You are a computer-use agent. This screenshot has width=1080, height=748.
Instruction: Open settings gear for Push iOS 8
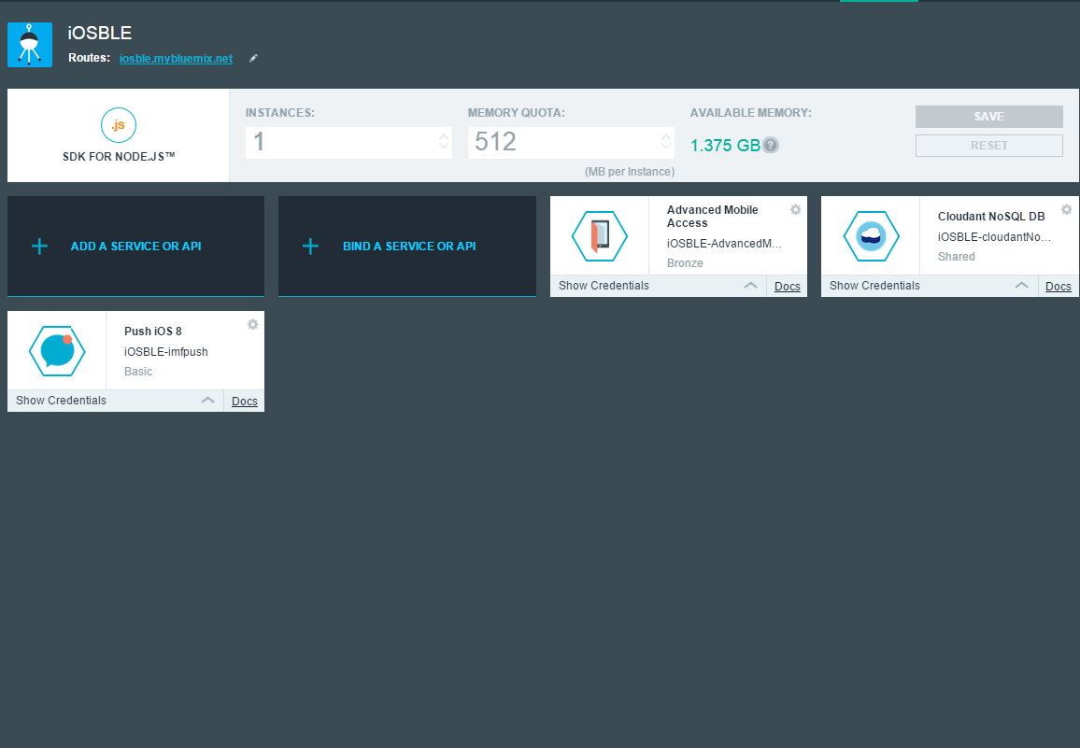(253, 324)
